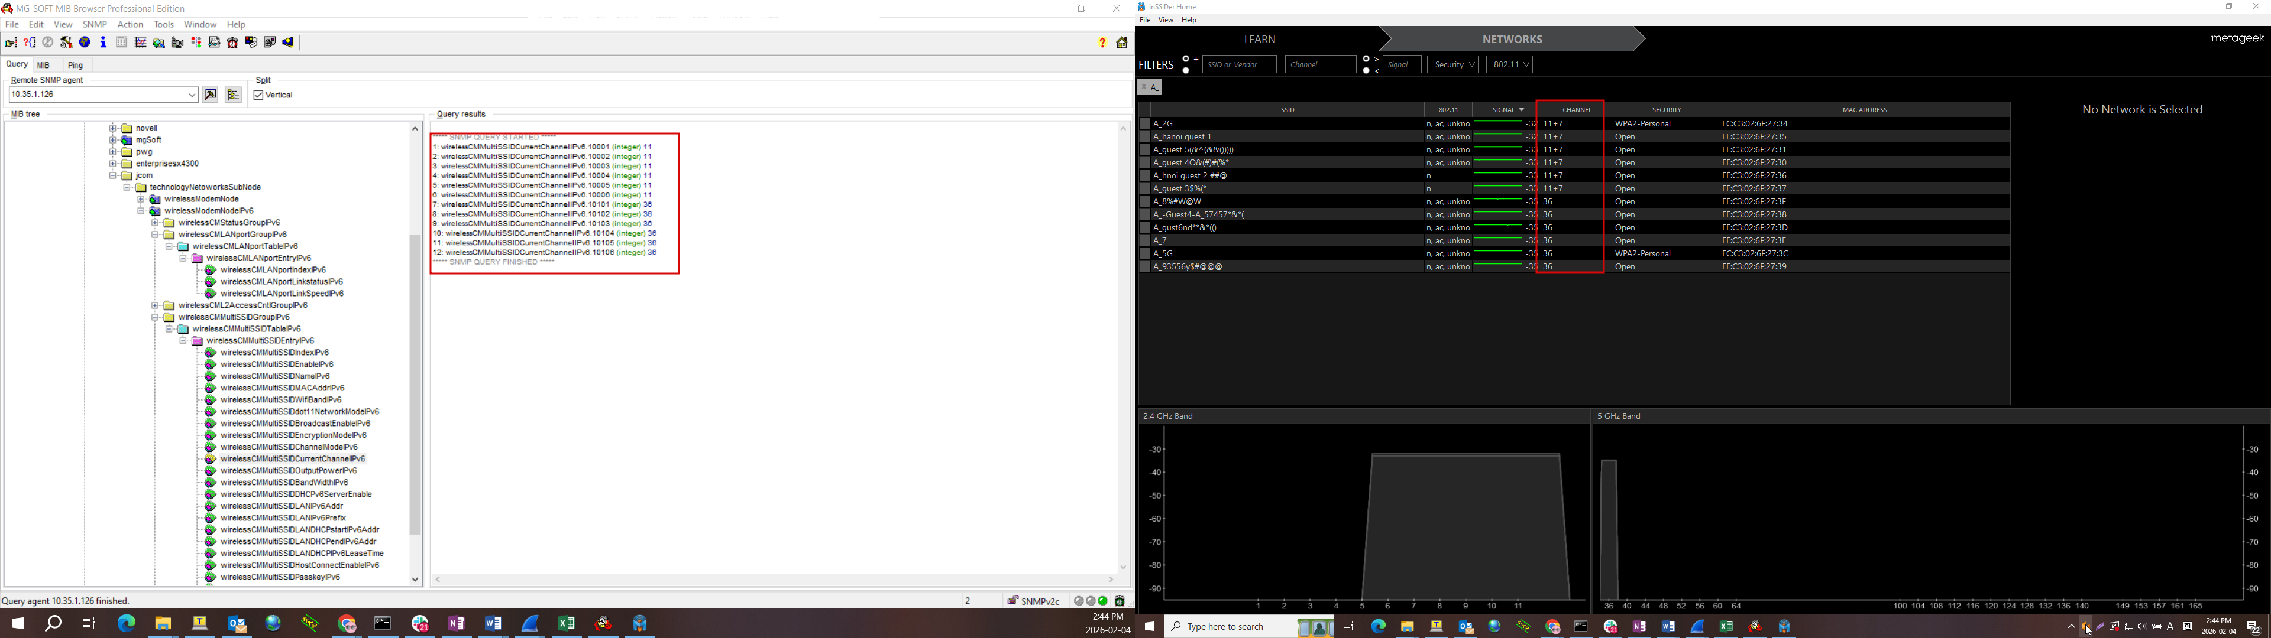Collapse the wirelessCMMultiSSIDGroupIPv6 tree node

pos(155,317)
